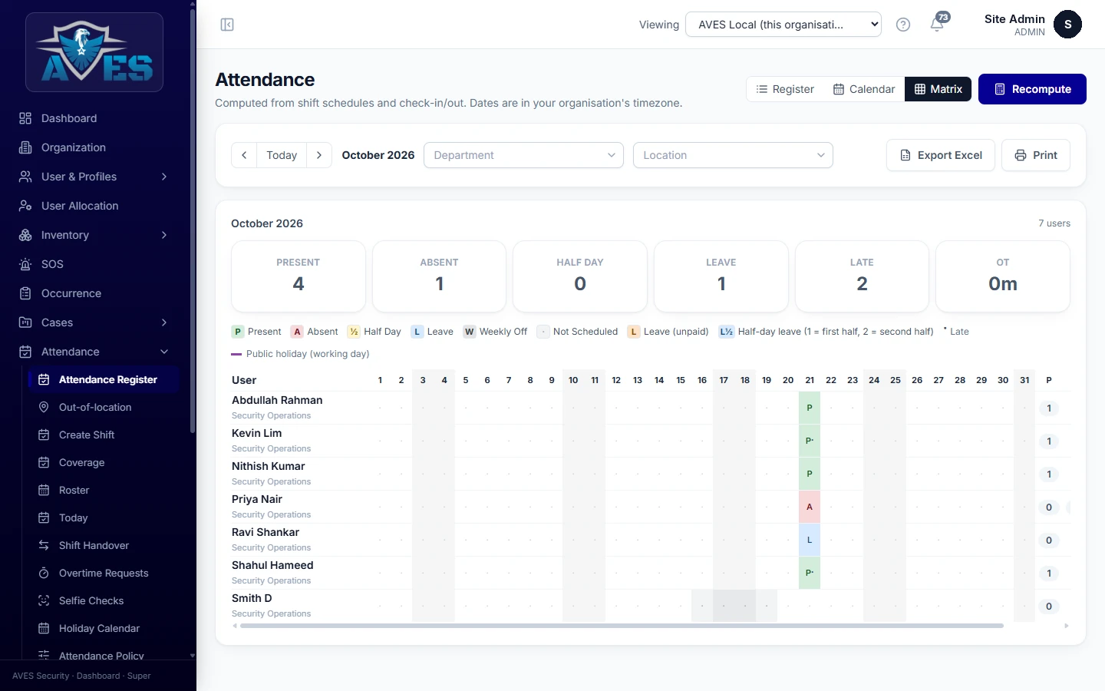This screenshot has height=691, width=1105.
Task: Open notifications bell icon
Action: click(x=937, y=25)
